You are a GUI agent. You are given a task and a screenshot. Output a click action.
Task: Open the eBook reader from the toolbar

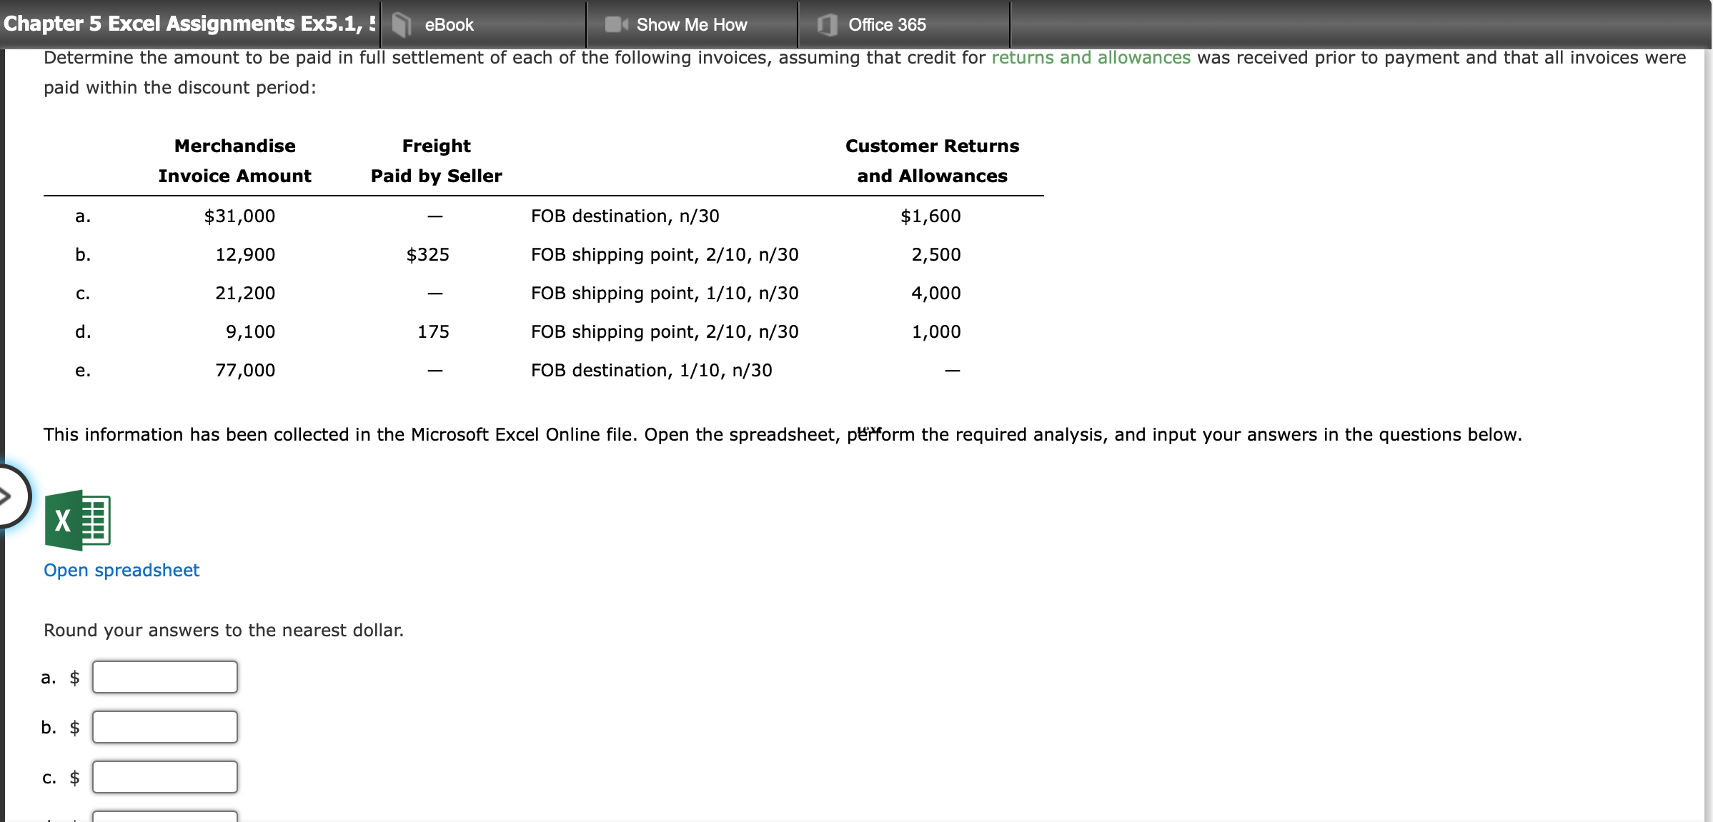pyautogui.click(x=447, y=24)
